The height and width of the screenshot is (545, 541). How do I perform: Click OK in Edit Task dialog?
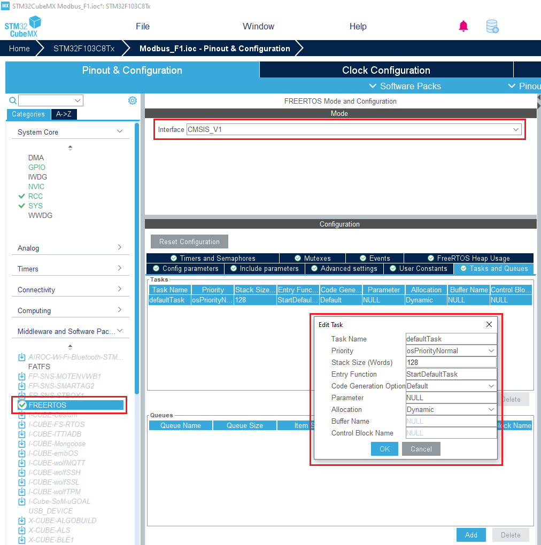coord(384,449)
